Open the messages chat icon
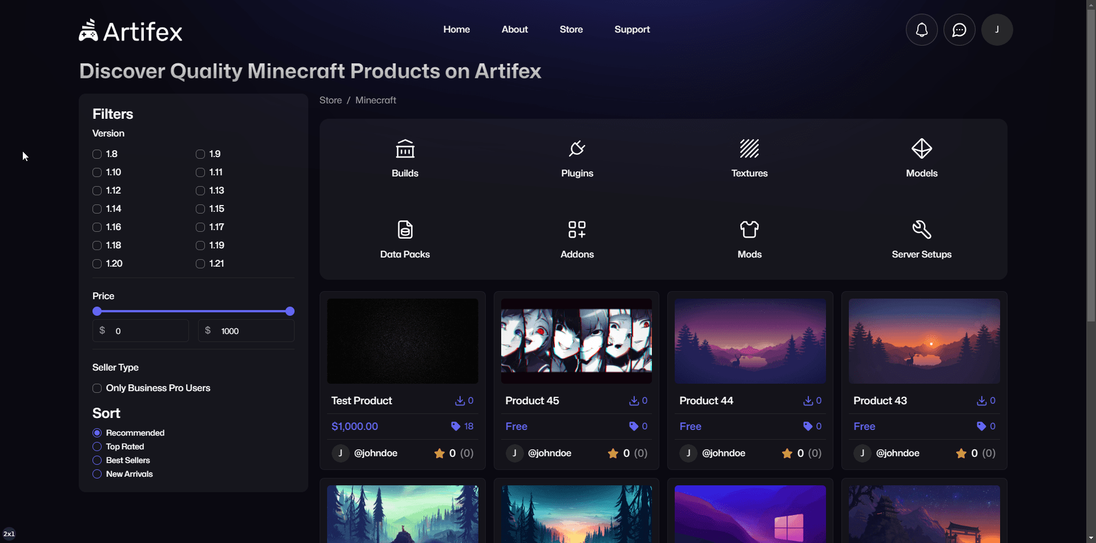Image resolution: width=1096 pixels, height=543 pixels. pos(959,29)
